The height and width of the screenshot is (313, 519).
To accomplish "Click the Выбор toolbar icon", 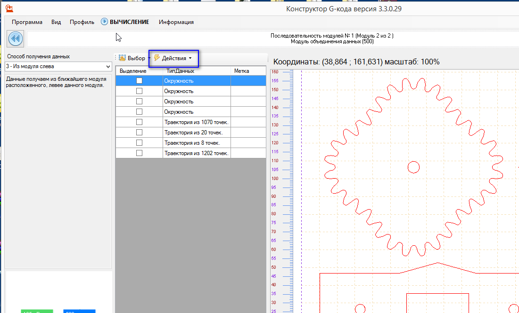I will pyautogui.click(x=123, y=58).
